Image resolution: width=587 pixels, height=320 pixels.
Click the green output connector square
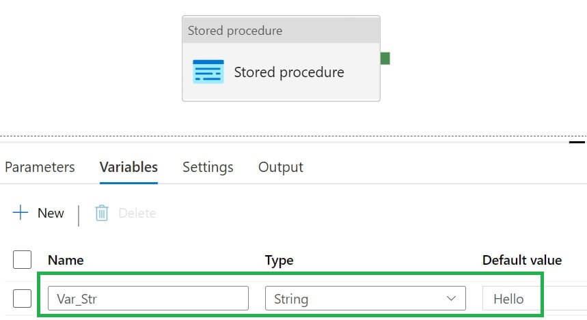pos(385,59)
